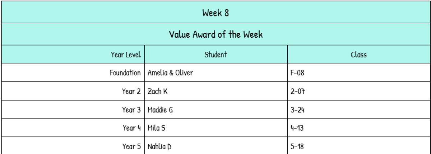Click the Year 2 row label
This screenshot has width=431, height=154.
pyautogui.click(x=131, y=91)
